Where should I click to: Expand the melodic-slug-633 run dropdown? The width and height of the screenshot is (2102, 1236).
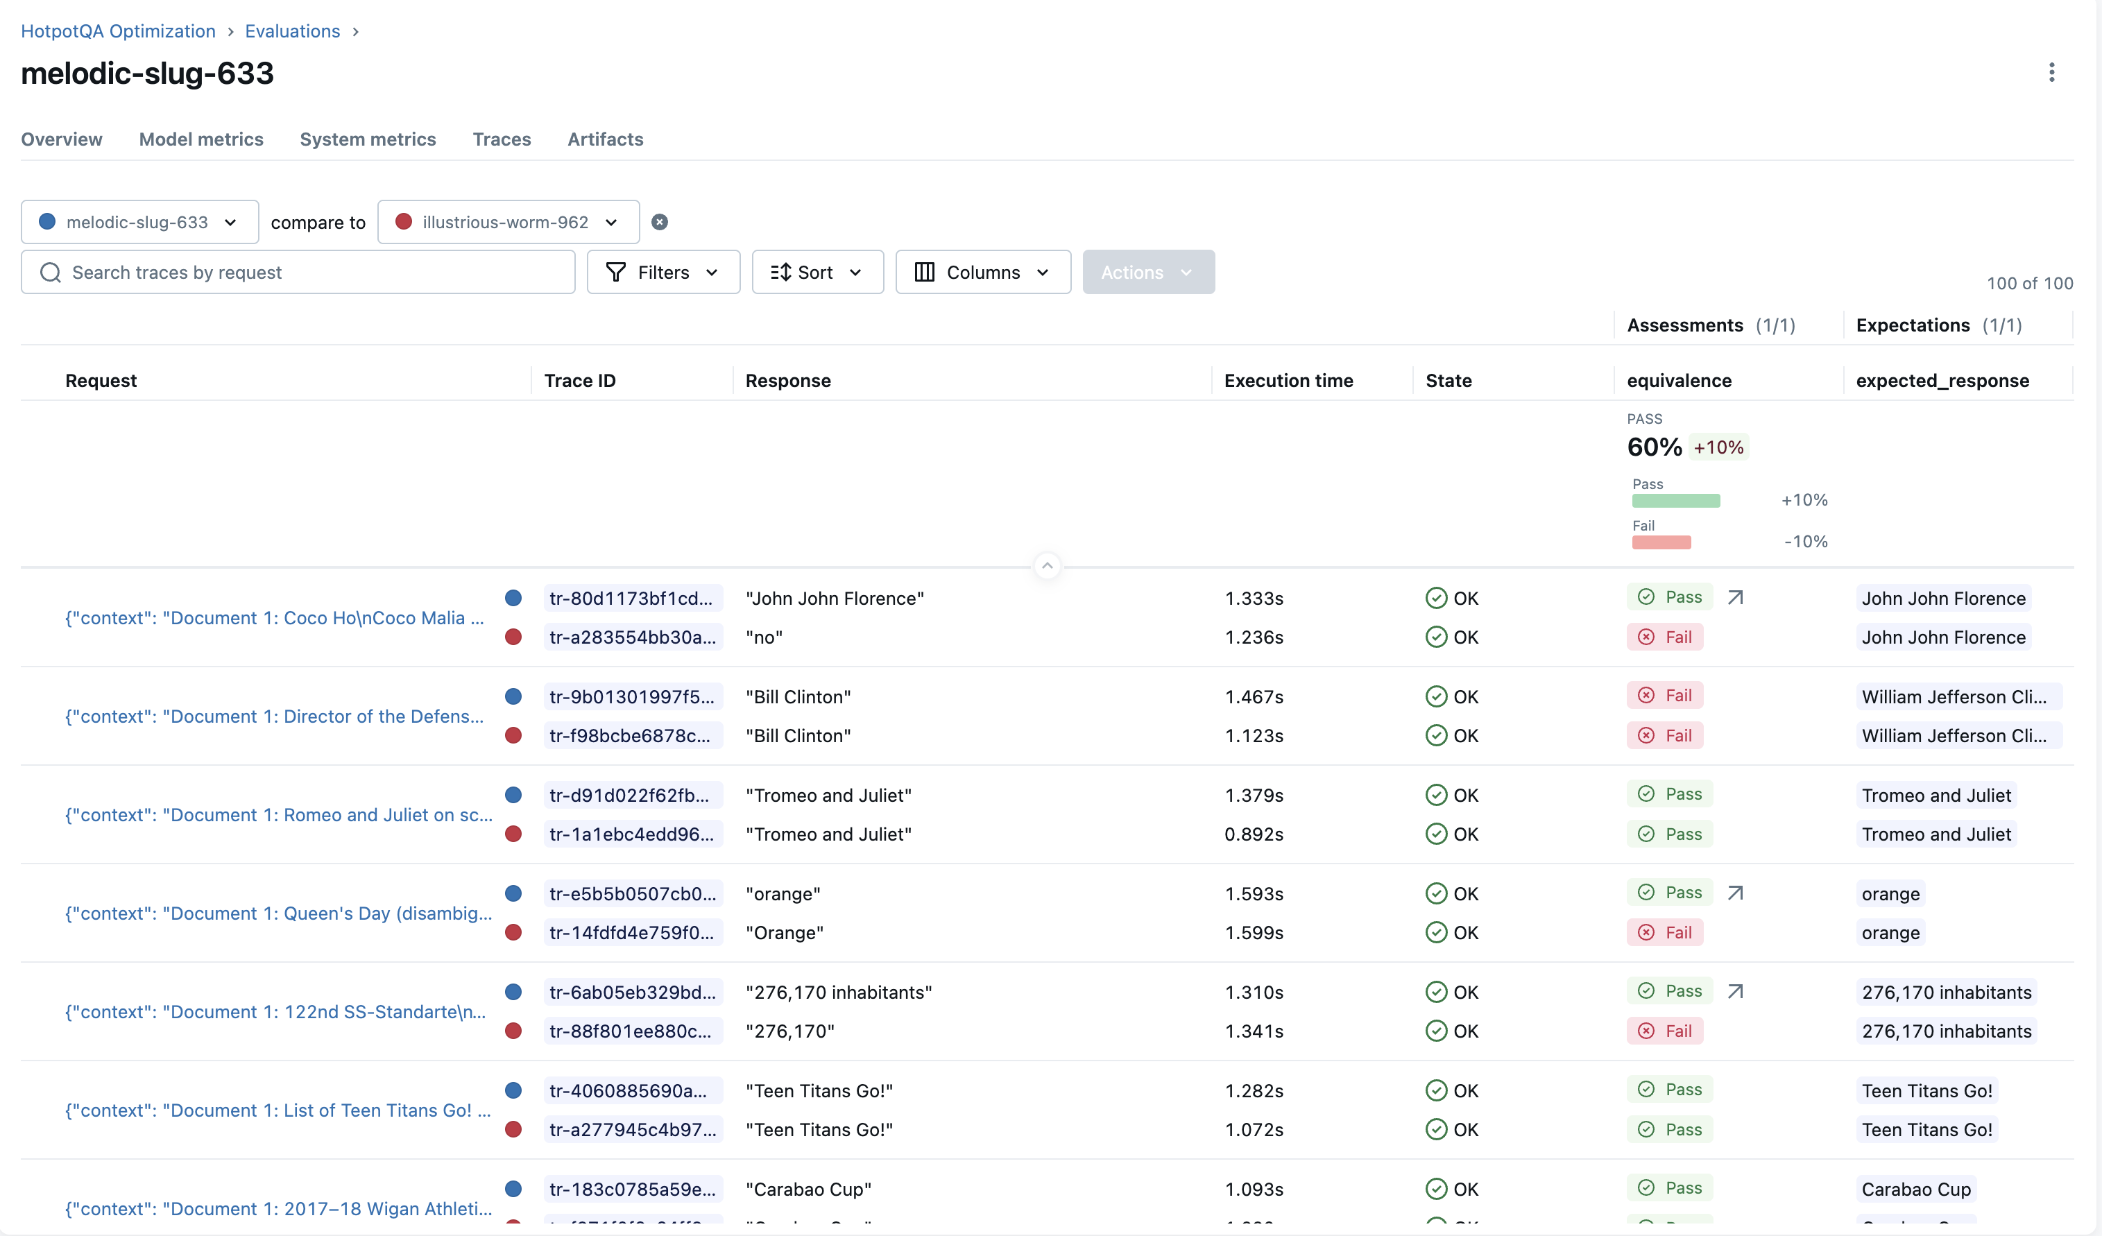click(139, 222)
